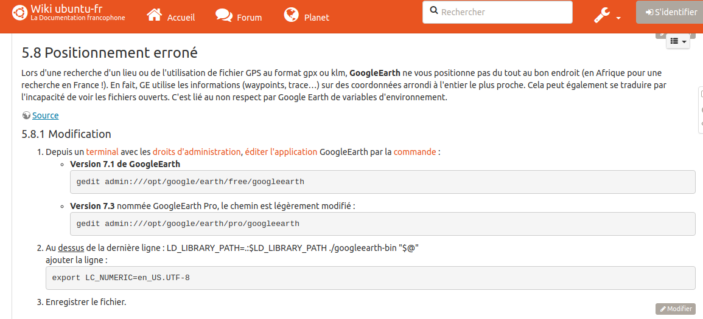This screenshot has height=319, width=703.
Task: Click the globe Planet icon
Action: (292, 15)
